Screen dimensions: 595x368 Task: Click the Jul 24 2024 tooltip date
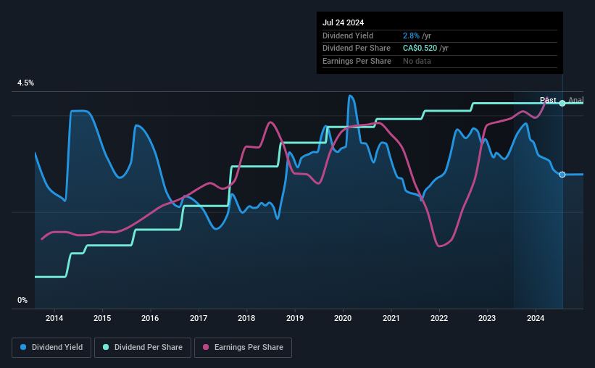click(343, 22)
